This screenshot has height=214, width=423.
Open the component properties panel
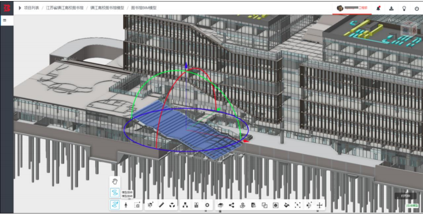[x=196, y=205]
